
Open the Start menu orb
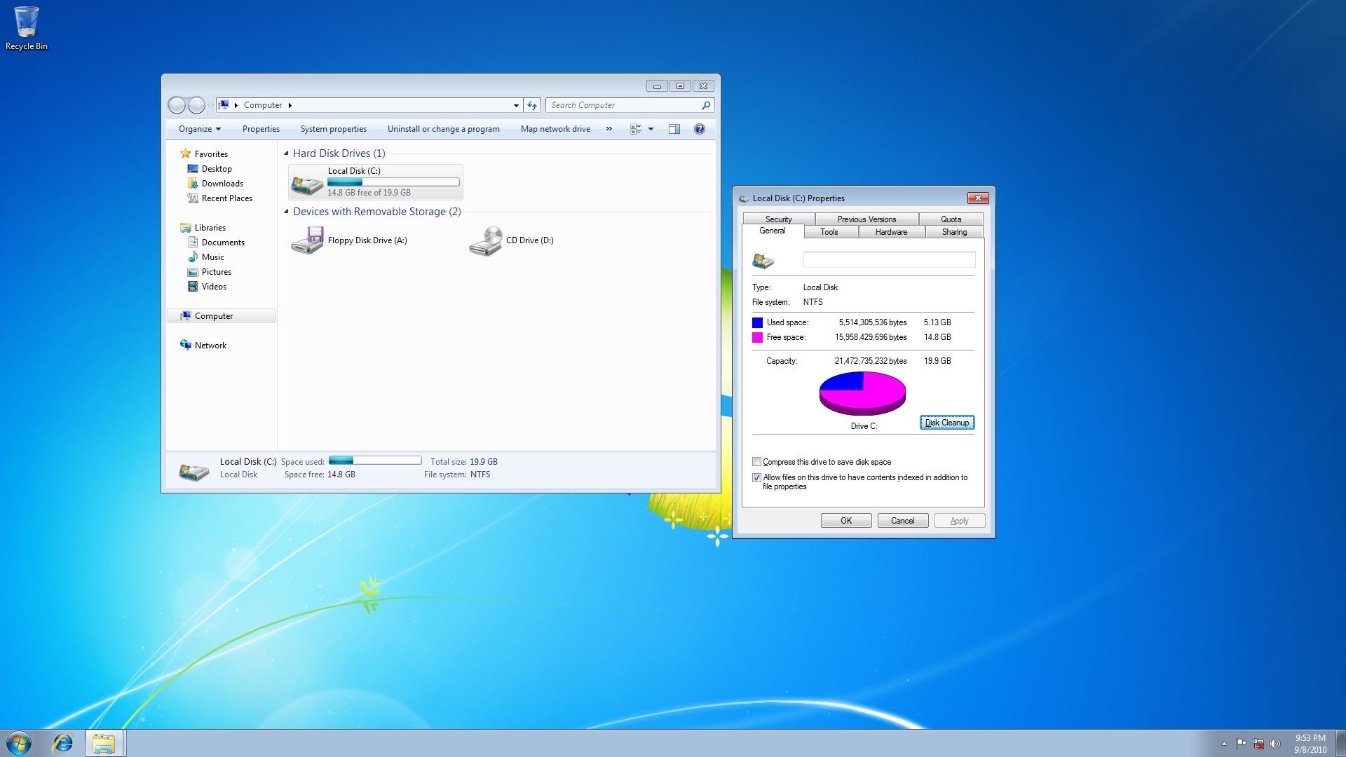pos(19,743)
